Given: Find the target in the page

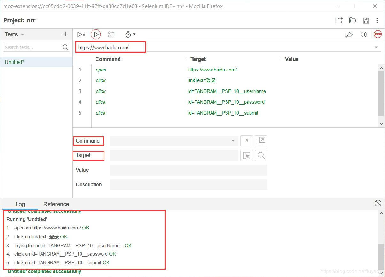Looking at the screenshot, I should click(261, 155).
